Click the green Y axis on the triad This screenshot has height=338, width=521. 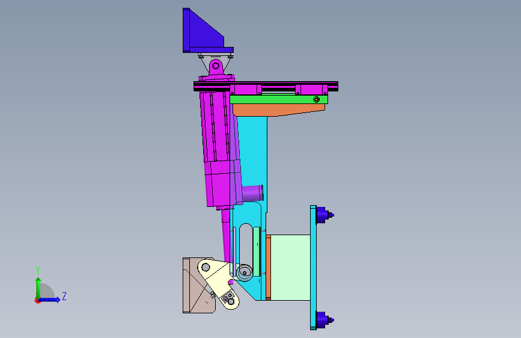38,287
